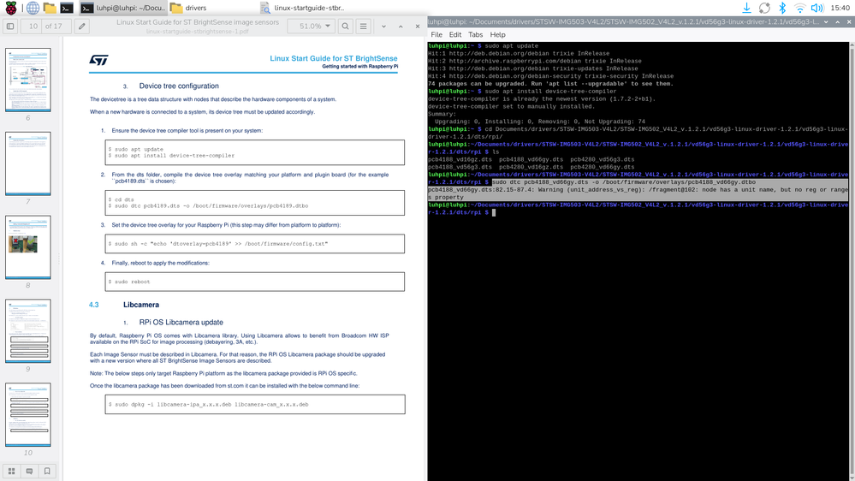This screenshot has width=855, height=481.
Task: Minimize the terminal window
Action: (x=826, y=21)
